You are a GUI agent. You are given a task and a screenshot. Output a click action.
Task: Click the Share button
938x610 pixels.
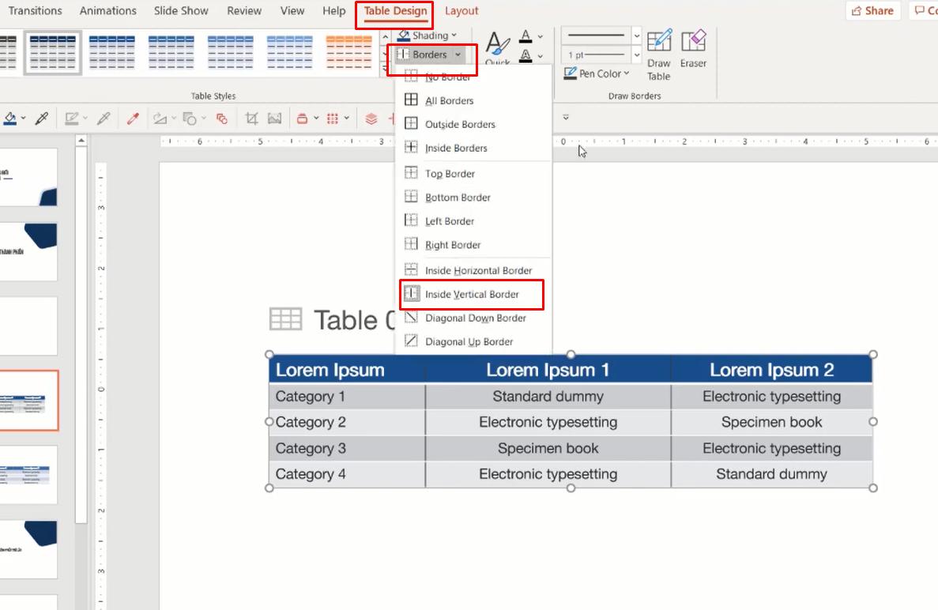coord(872,11)
